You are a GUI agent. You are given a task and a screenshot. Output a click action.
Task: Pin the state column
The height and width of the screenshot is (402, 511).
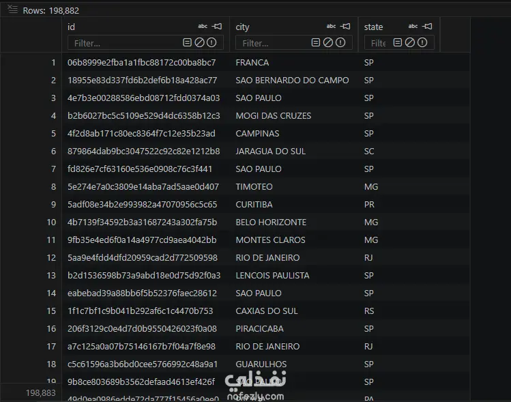coord(427,26)
